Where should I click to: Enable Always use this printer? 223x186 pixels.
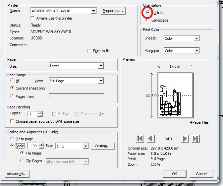point(32,18)
